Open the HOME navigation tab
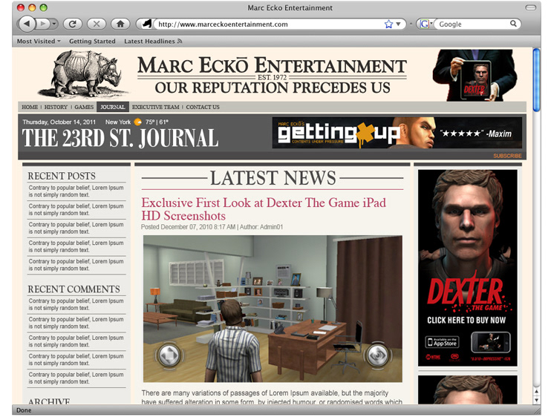 coord(30,107)
